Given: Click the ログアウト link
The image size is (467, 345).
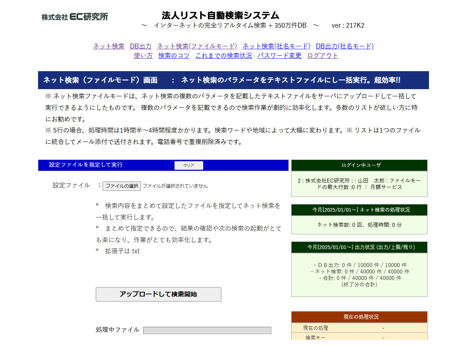Looking at the screenshot, I should [x=322, y=55].
